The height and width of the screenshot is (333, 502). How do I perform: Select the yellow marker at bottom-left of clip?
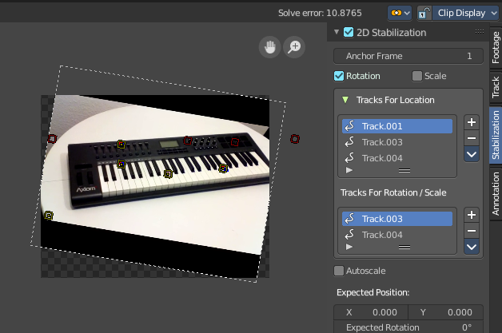click(49, 216)
